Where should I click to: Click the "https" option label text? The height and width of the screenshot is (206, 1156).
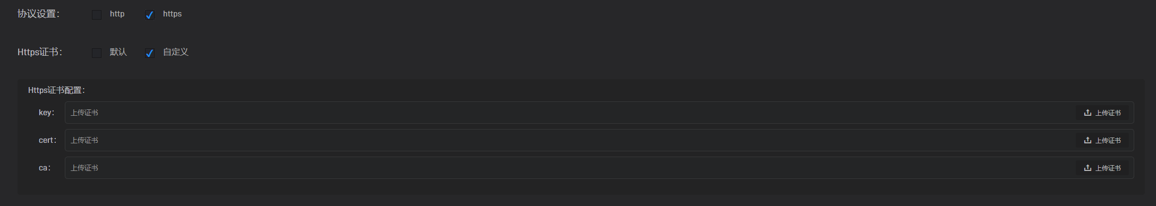[172, 14]
